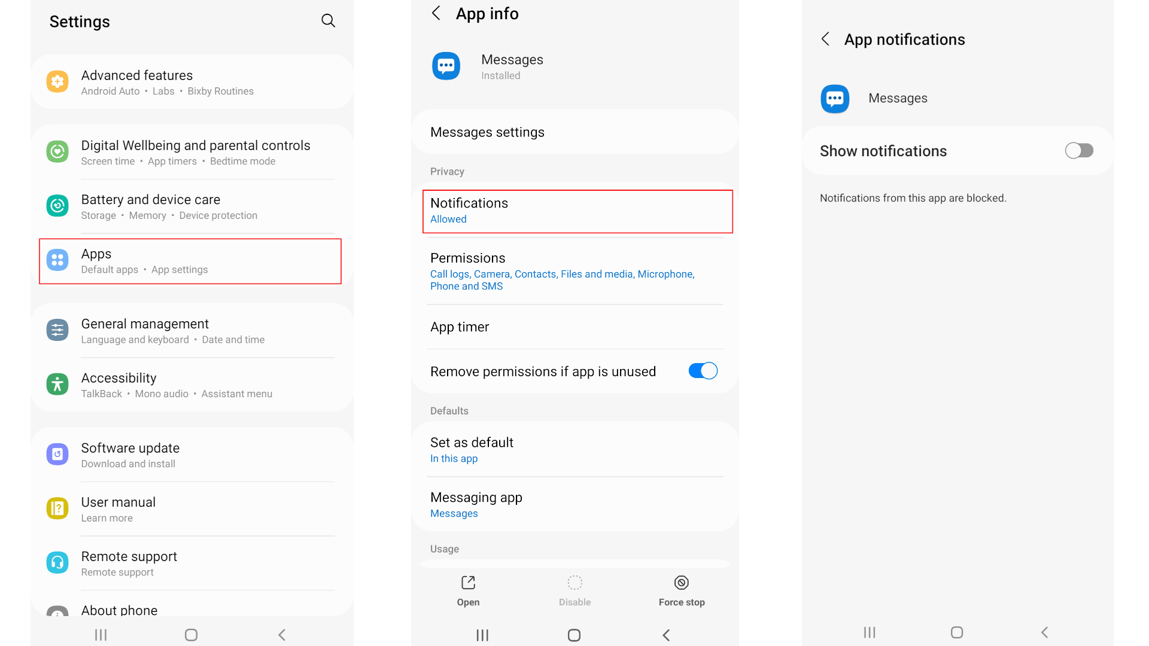Go back from App notifications screen
The width and height of the screenshot is (1149, 646).
pyautogui.click(x=825, y=38)
